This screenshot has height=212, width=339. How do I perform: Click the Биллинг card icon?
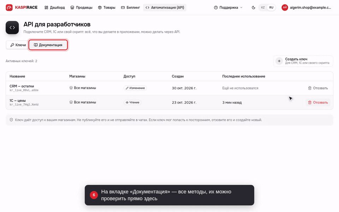tap(123, 7)
